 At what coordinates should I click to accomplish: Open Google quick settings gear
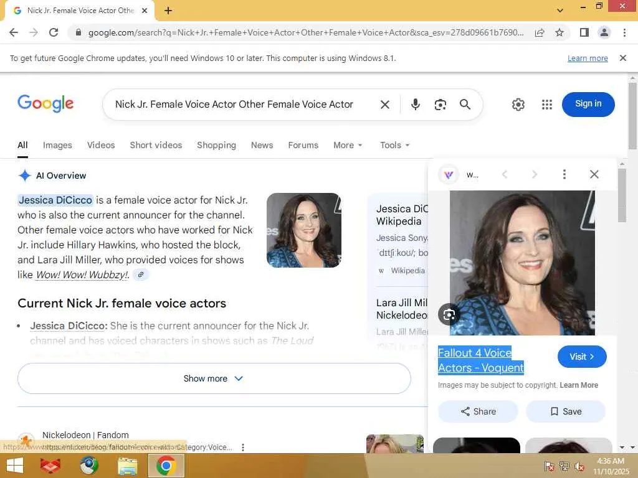518,105
